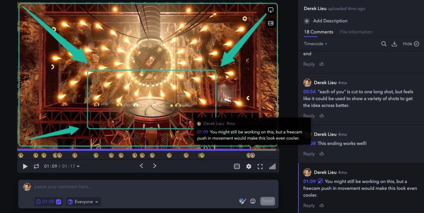
Task: Select the last comment marker on the timeline
Action: 252,155
